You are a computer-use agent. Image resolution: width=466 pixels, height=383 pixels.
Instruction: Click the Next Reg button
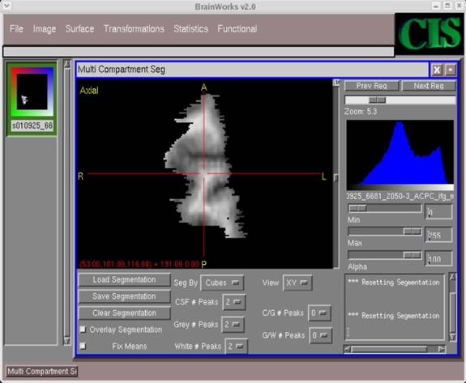429,86
